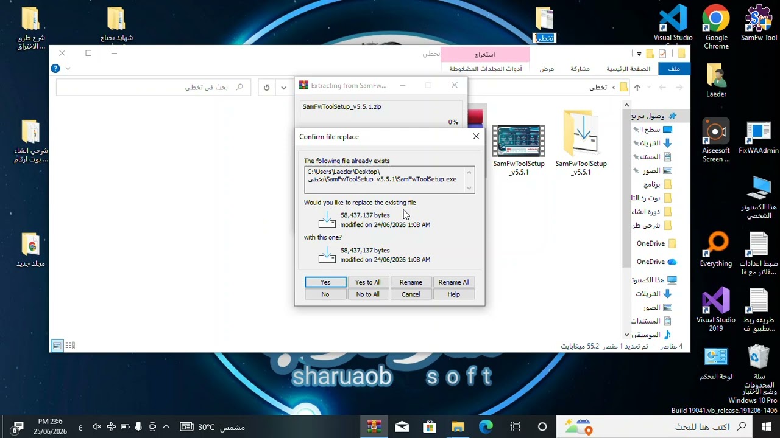The width and height of the screenshot is (780, 438).
Task: Open التنزيلات pinned in quick access
Action: pos(654,143)
